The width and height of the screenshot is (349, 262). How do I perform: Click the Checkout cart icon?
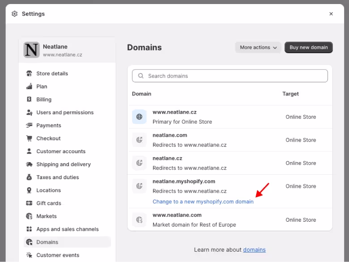(29, 138)
